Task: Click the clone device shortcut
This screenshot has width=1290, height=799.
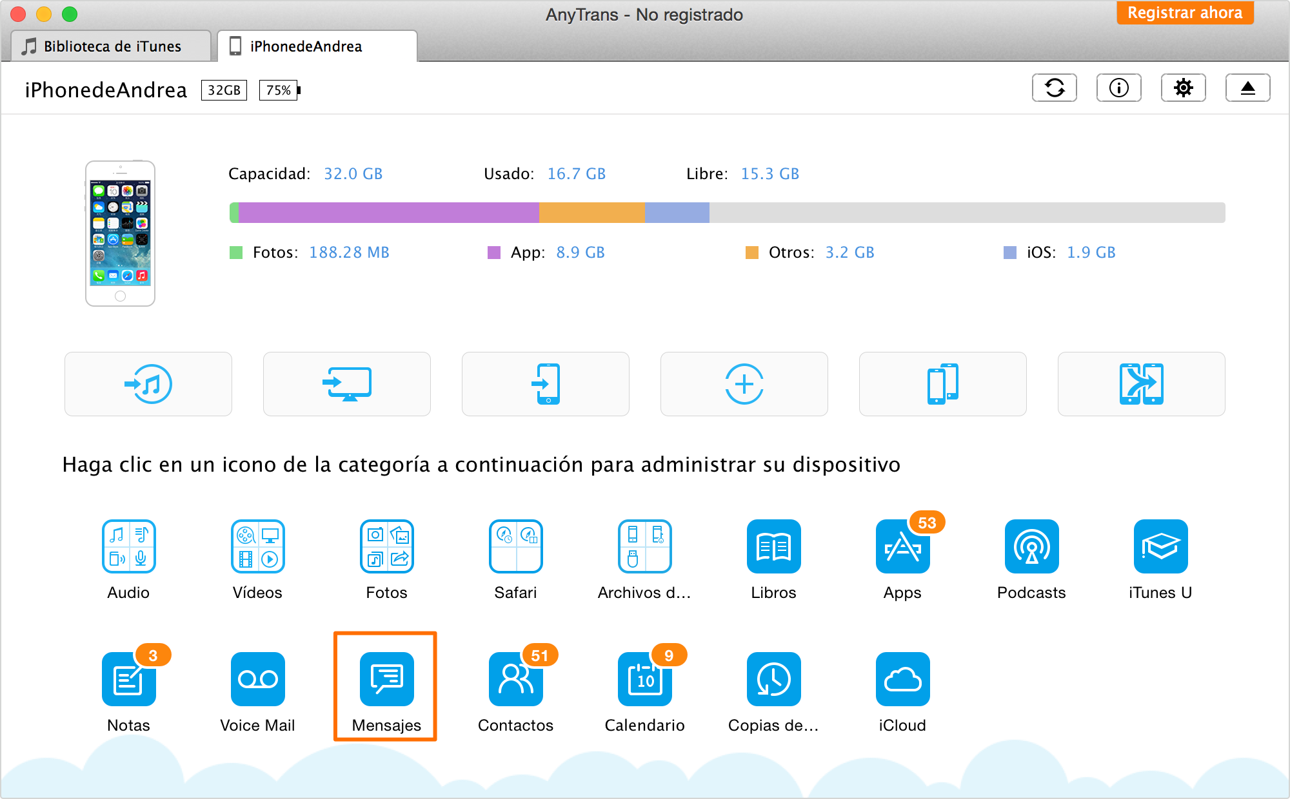Action: click(943, 384)
